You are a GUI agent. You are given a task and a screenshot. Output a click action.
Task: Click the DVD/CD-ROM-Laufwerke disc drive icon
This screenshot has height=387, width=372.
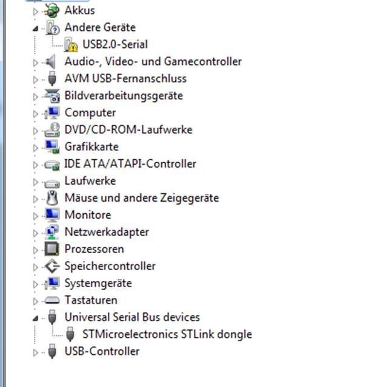(x=52, y=130)
